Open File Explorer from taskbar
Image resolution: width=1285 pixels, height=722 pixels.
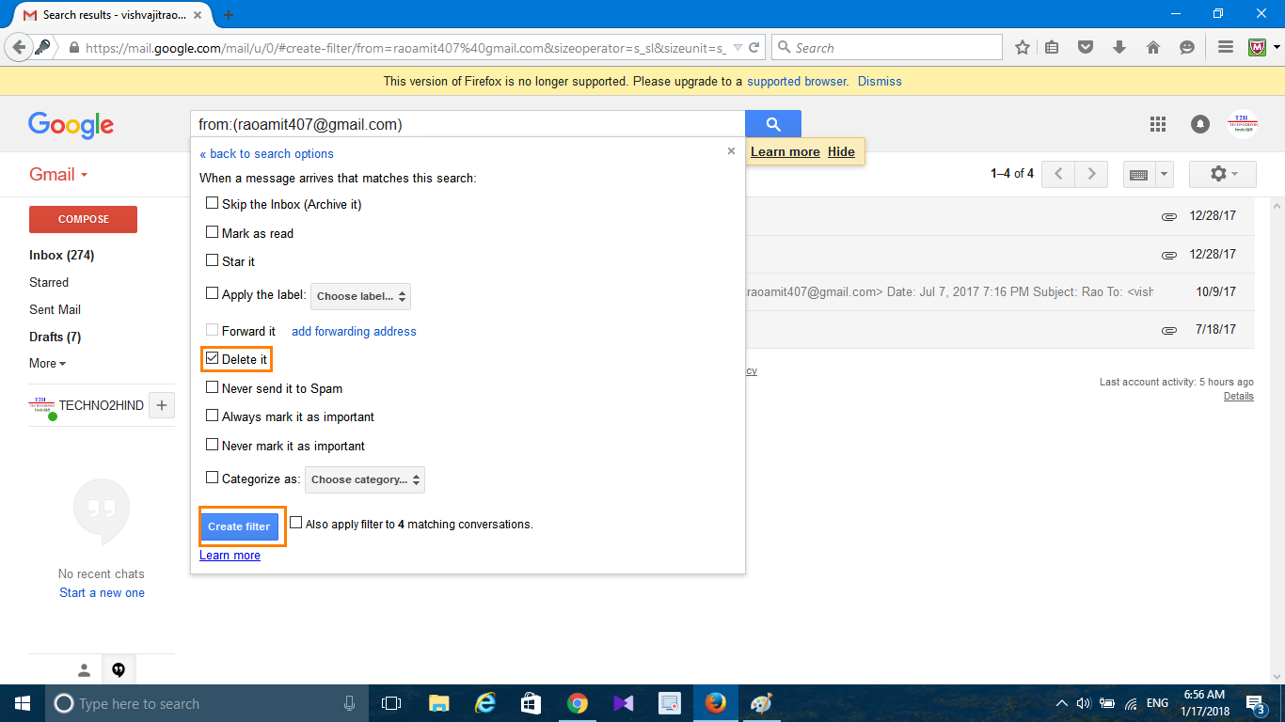pos(438,703)
